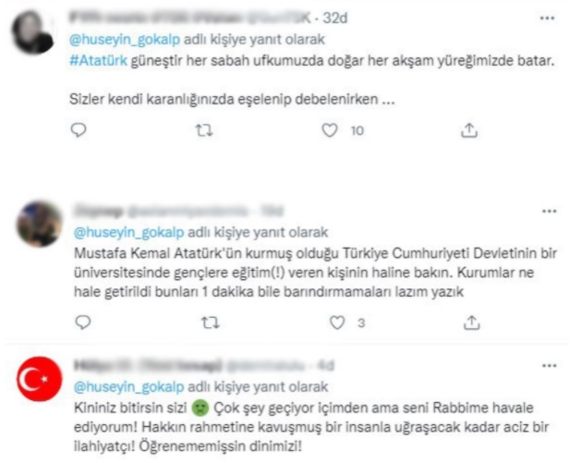Share the #Atatürk güneştir tweet

pos(469,130)
